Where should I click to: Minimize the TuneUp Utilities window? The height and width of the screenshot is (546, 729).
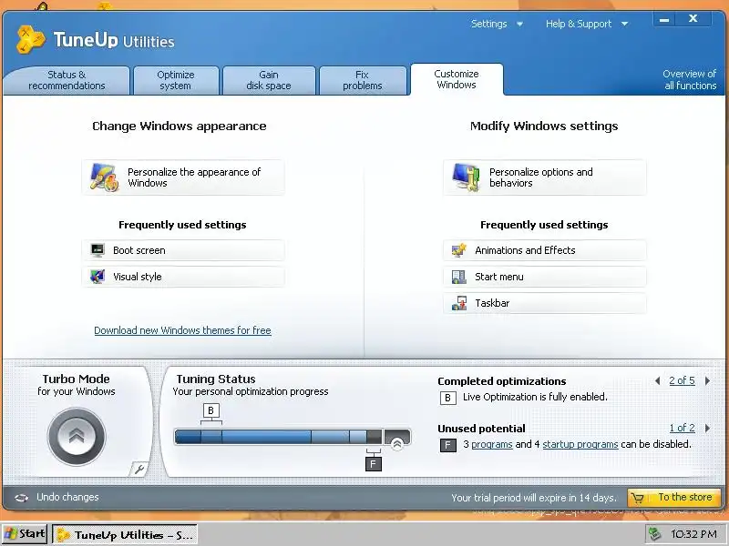click(x=664, y=19)
